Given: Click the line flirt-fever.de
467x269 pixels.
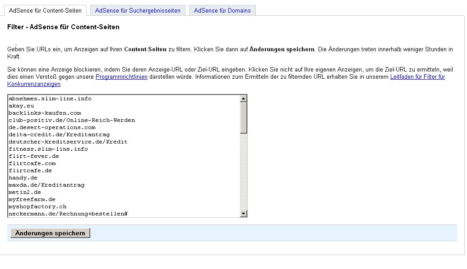Looking at the screenshot, I should tap(34, 156).
